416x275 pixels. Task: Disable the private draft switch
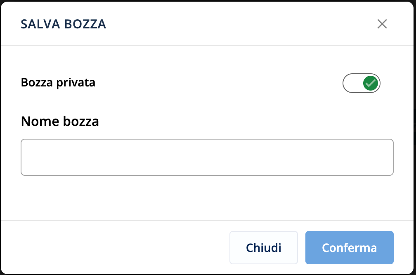[x=361, y=83]
